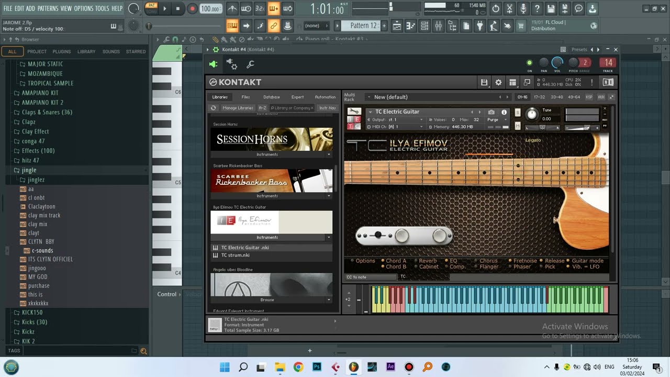Click the snapshot camera icon in the instrument header
The width and height of the screenshot is (670, 377).
coord(491,112)
